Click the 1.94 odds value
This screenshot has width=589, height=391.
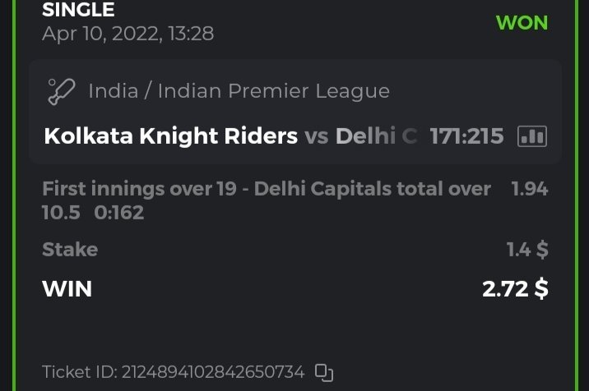point(529,189)
